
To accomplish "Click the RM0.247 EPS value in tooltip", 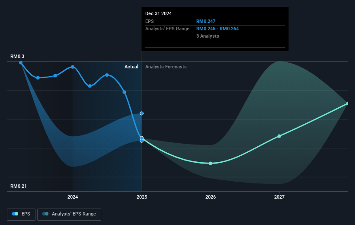I will point(206,21).
